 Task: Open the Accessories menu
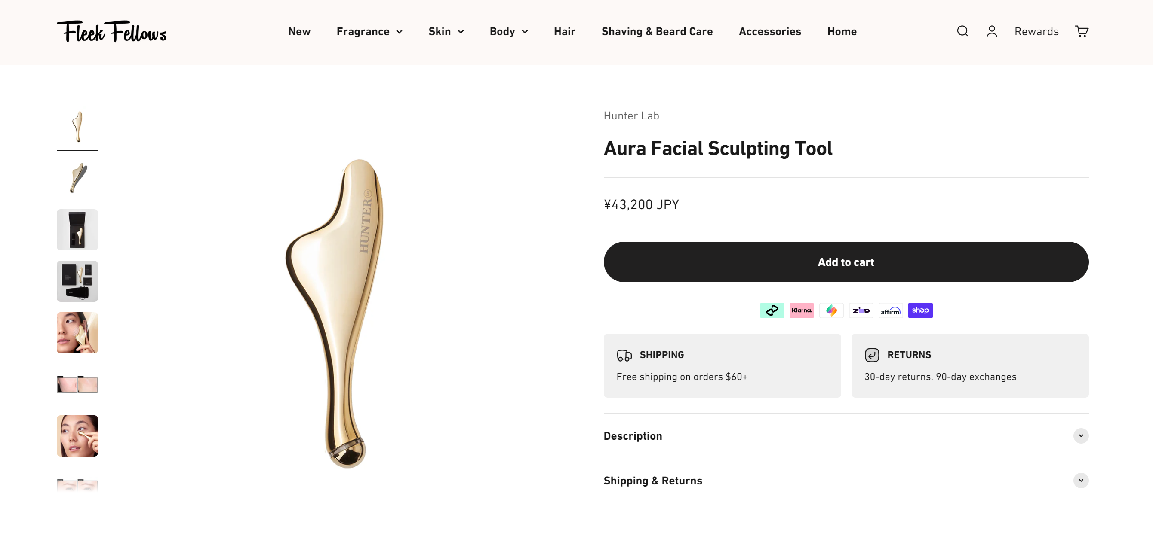click(x=769, y=31)
